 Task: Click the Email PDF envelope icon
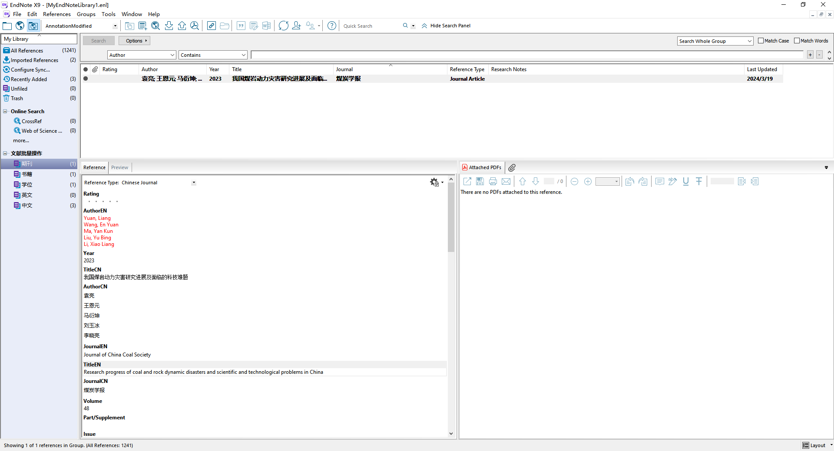[506, 182]
